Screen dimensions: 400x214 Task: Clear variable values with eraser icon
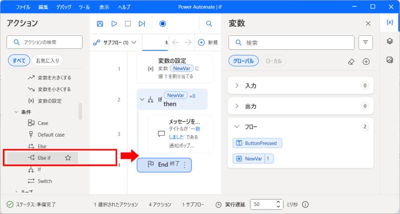pos(351,61)
